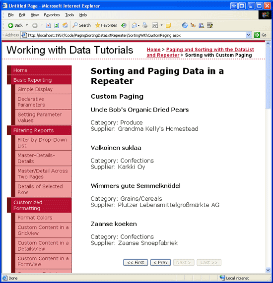
Task: Click the Go arrow button
Action: [x=260, y=35]
